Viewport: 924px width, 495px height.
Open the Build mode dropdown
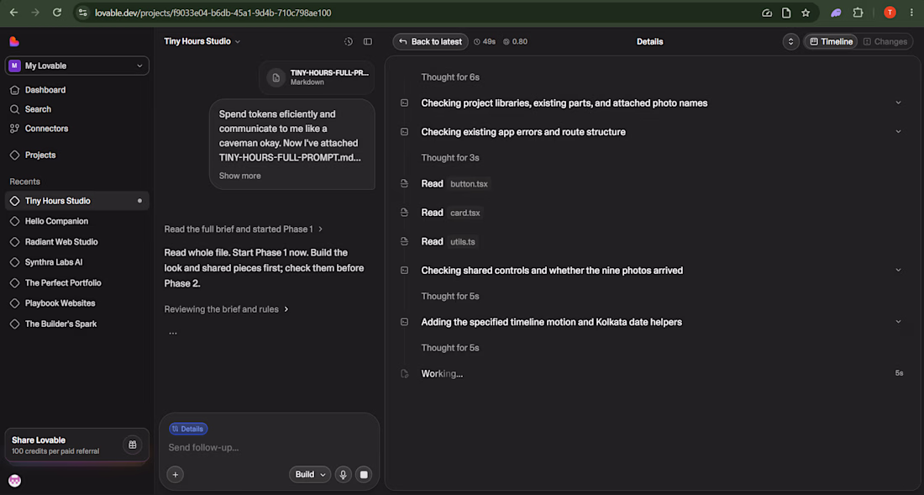tap(310, 474)
